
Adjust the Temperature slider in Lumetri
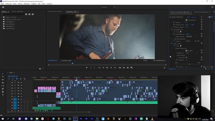[x=189, y=64]
